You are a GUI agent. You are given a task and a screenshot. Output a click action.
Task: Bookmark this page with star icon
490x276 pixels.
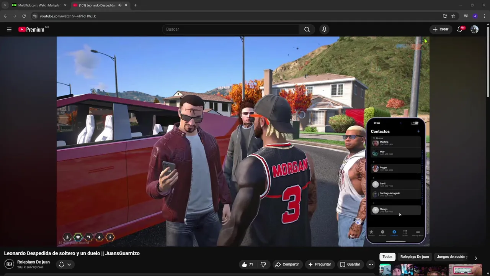[x=453, y=16]
